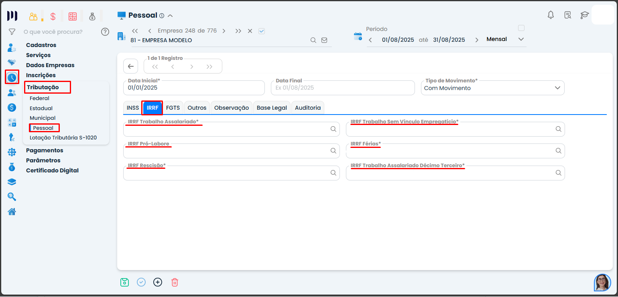Open the Base Legal tab
Screen dimensions: 618x297
pos(272,108)
